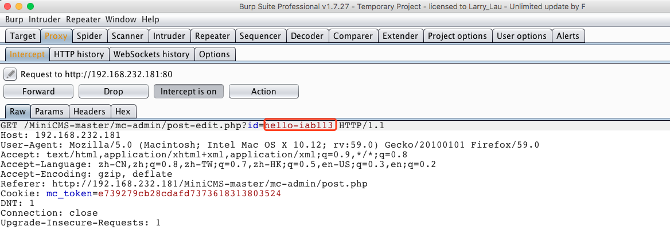
Task: Open the Action button menu
Action: point(264,91)
